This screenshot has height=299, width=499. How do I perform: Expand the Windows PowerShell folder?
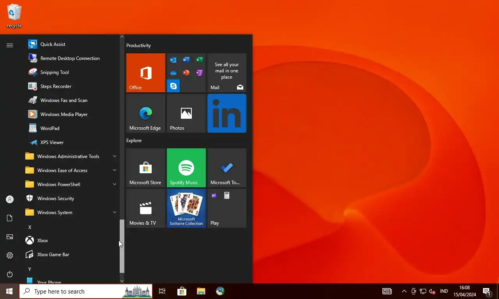[x=72, y=185]
